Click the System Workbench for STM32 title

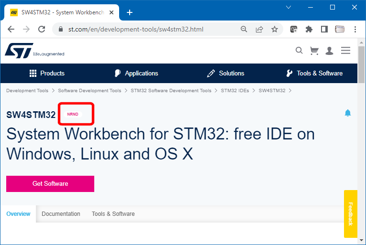pyautogui.click(x=160, y=144)
